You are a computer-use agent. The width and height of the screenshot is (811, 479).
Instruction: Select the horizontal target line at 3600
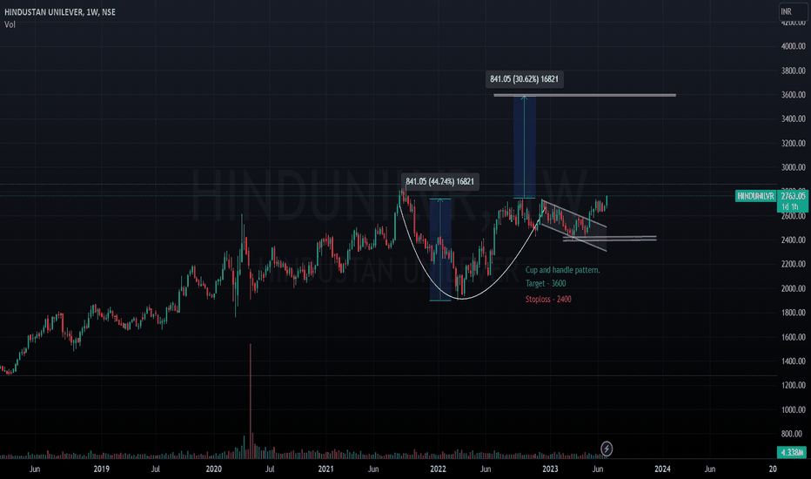pos(585,95)
